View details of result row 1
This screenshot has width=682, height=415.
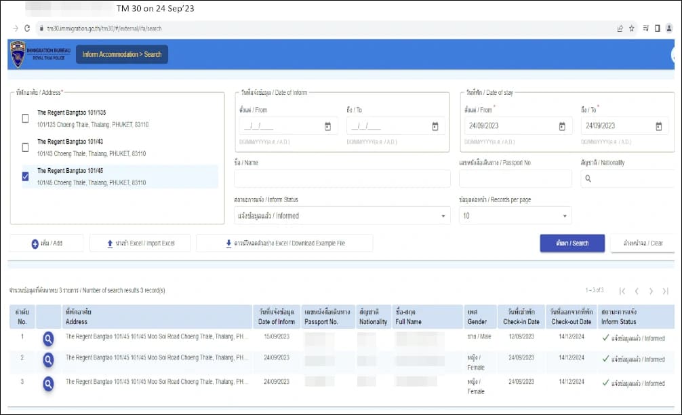48,338
